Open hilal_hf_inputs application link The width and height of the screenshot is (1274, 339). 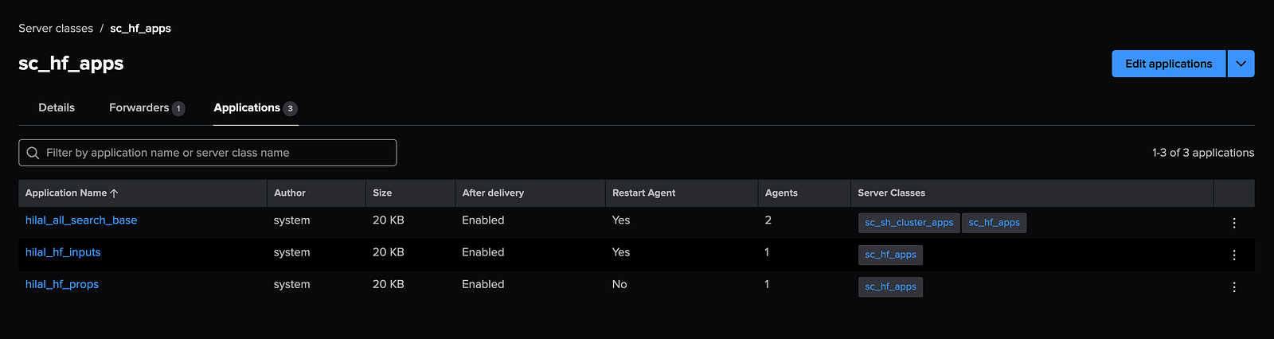pos(63,252)
